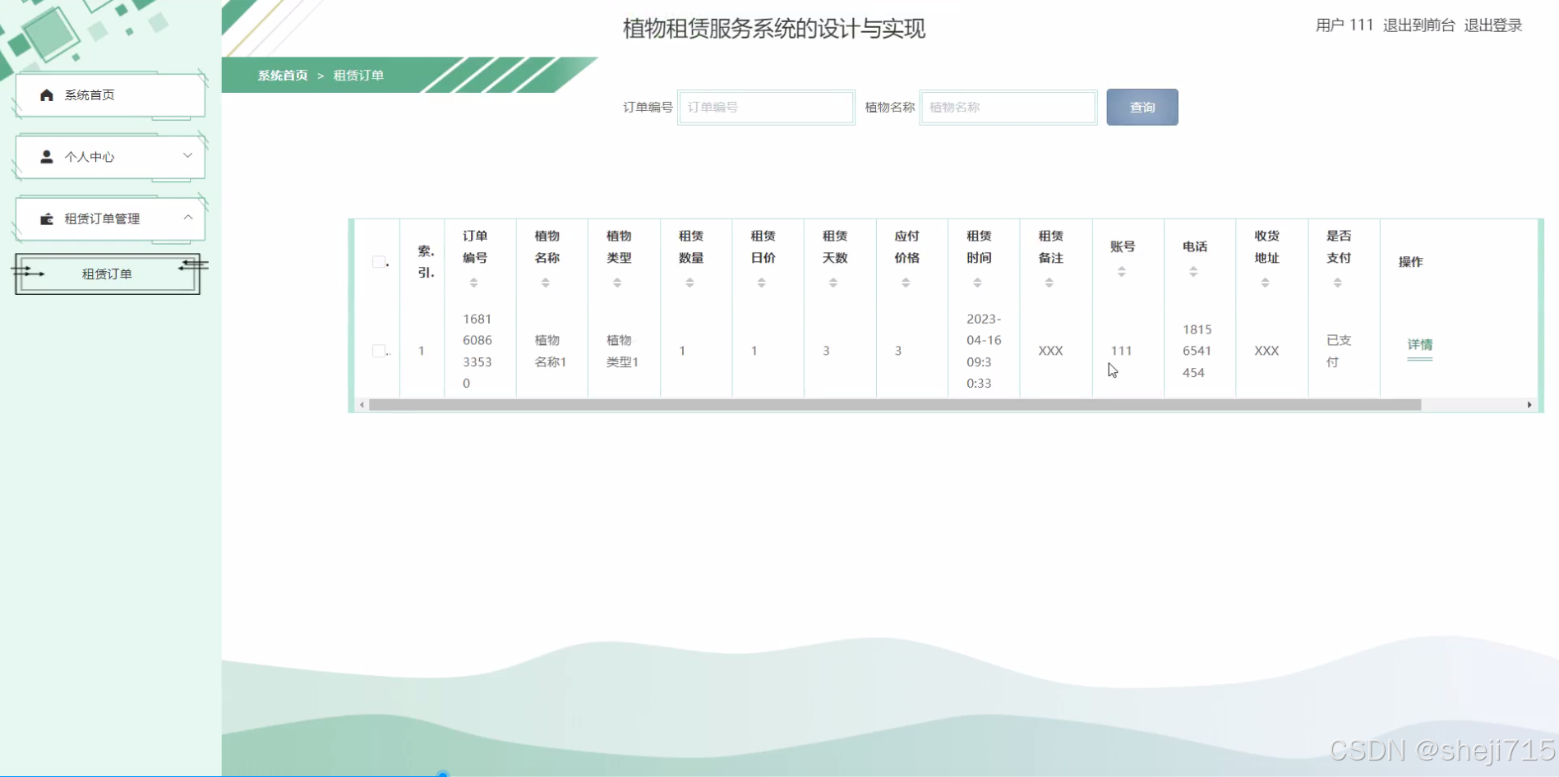This screenshot has width=1559, height=777.
Task: Sort the table by 应付价格 column
Action: click(x=906, y=282)
